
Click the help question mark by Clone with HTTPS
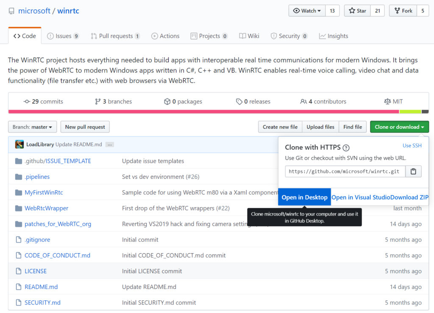[346, 148]
